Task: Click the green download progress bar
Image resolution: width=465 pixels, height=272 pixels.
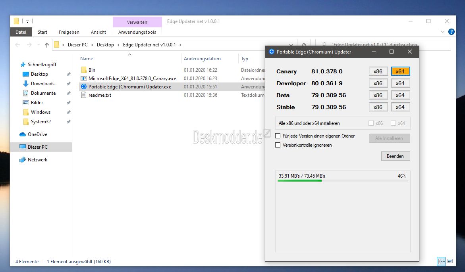Action: click(x=343, y=180)
